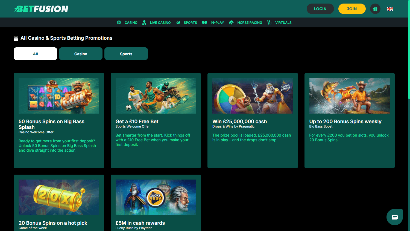Click 'Drops & Wins by Pragmatic' subtitle

[233, 126]
